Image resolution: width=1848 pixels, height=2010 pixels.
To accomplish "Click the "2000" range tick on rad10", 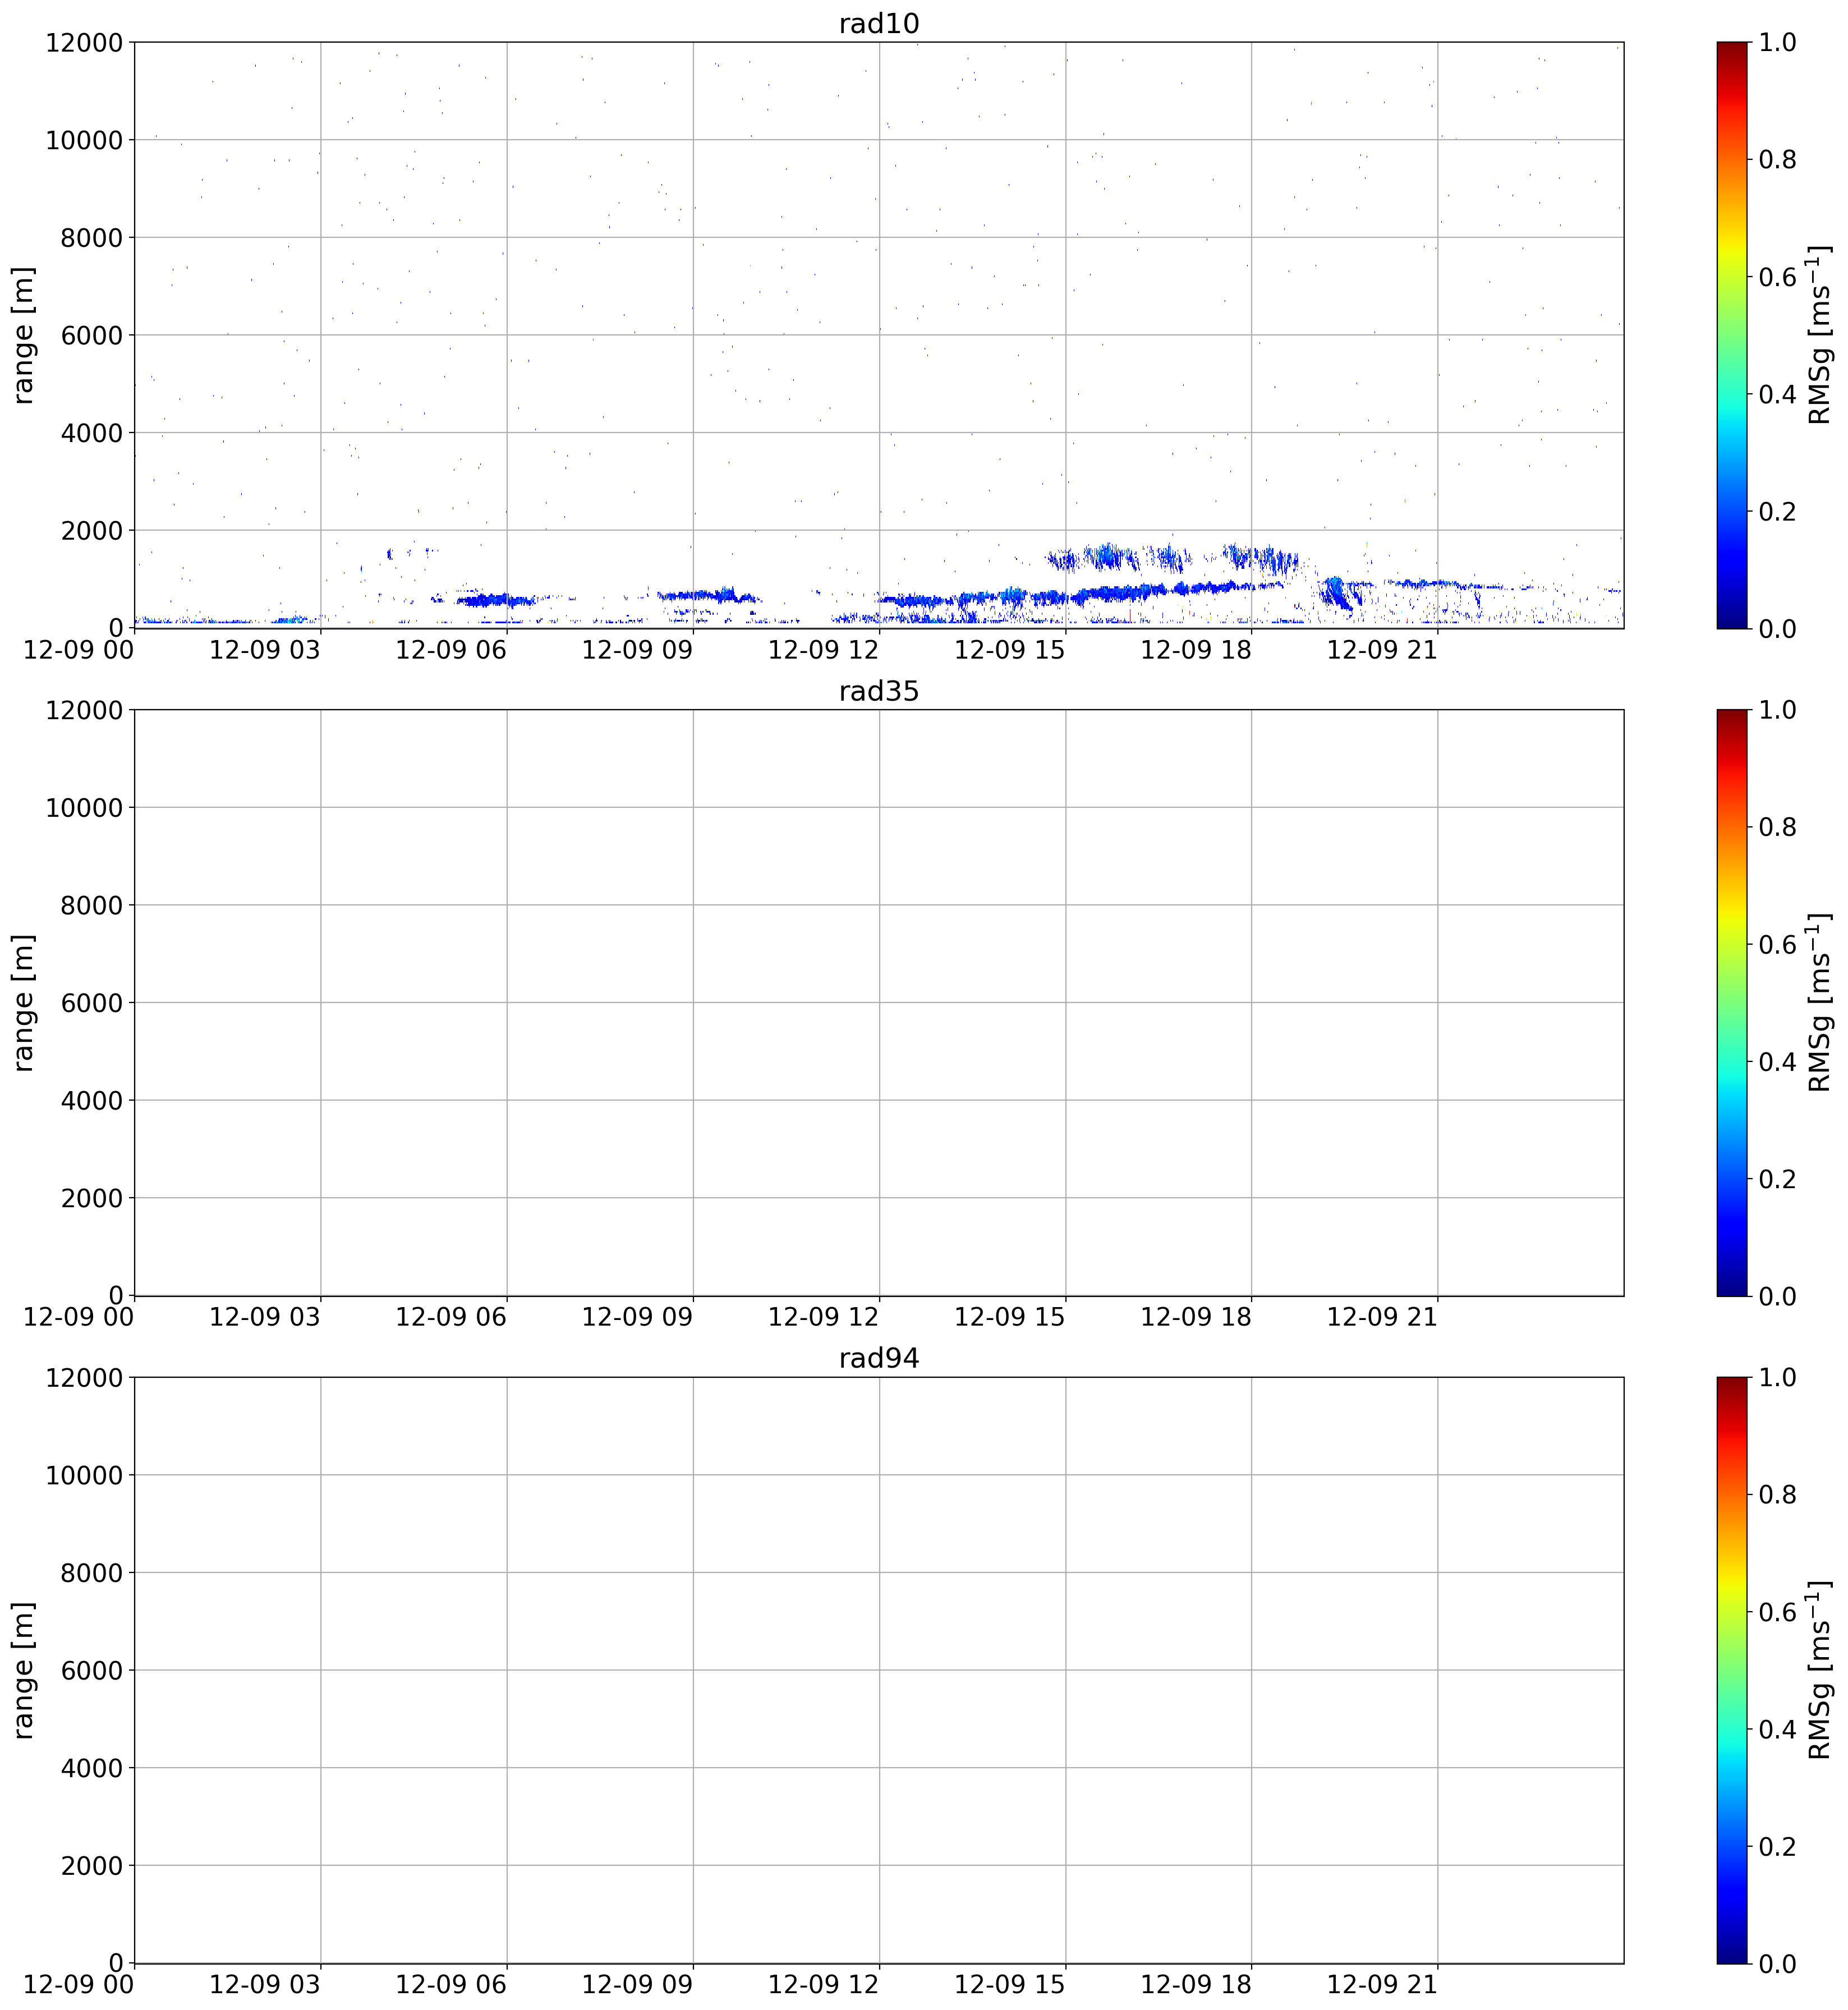I will tap(91, 530).
